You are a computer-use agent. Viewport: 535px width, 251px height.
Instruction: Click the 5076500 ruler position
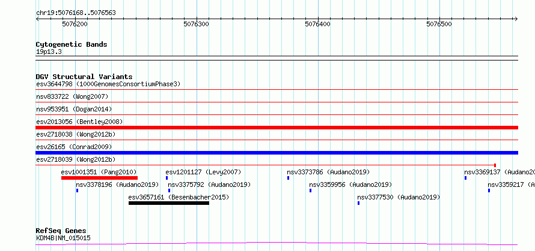[439, 24]
